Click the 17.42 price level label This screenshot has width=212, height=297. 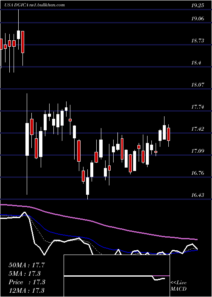[x=198, y=129]
